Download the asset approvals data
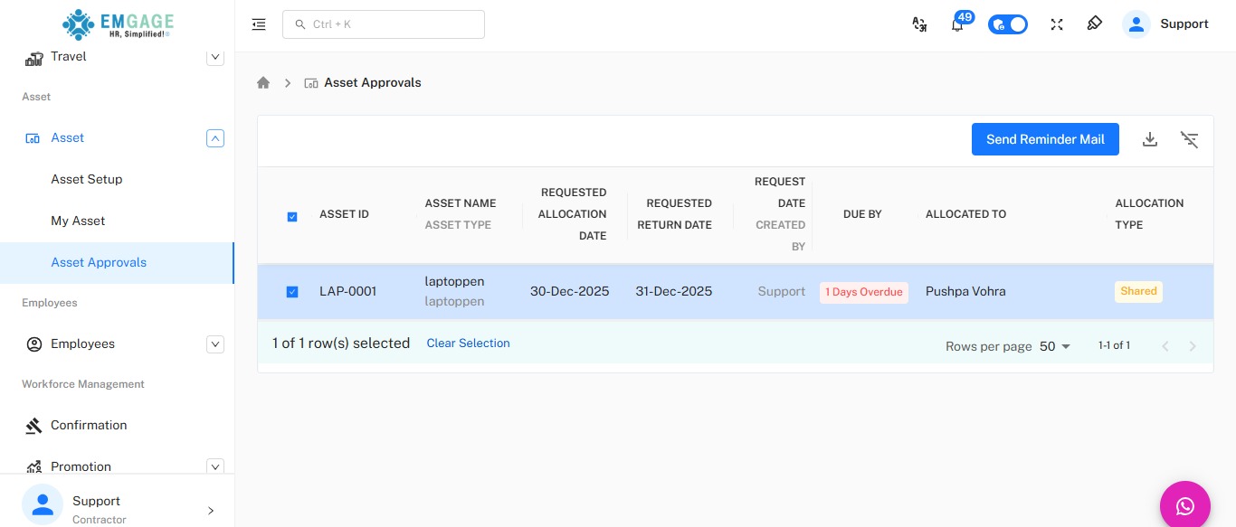The height and width of the screenshot is (527, 1236). 1150,139
